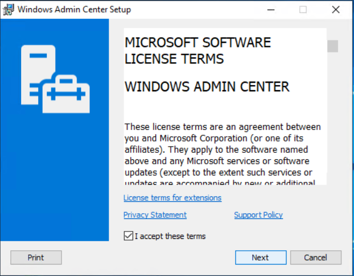
Task: Close the setup dialog with the X
Action: coord(336,9)
